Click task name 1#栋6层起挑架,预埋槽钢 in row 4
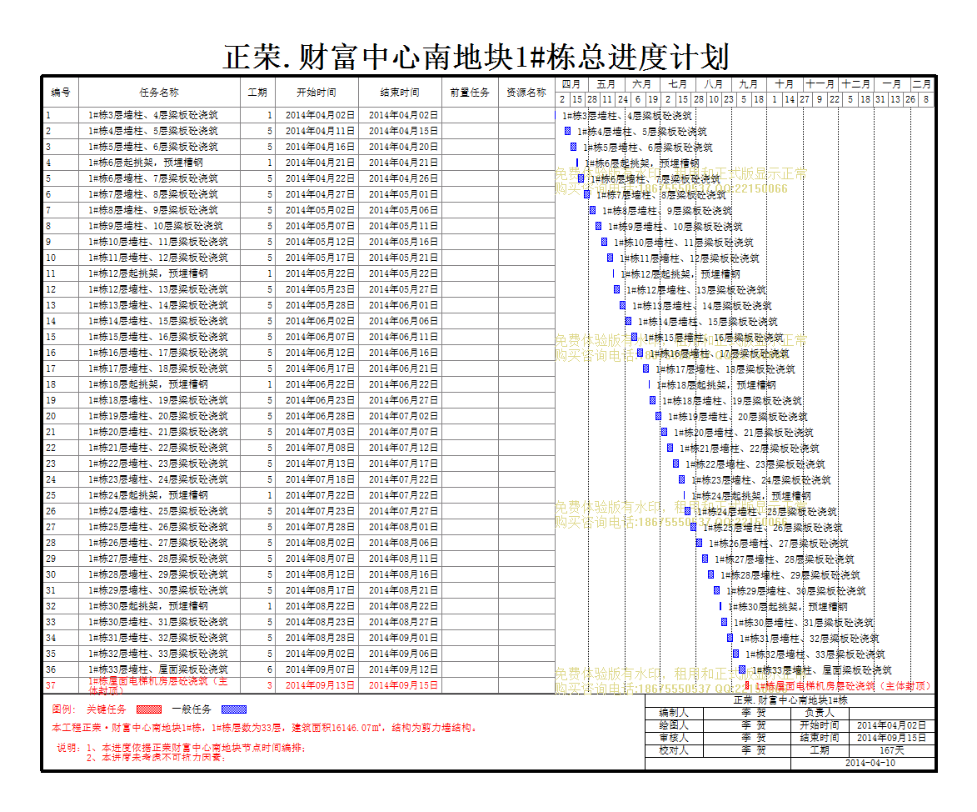This screenshot has height=812, width=977. [145, 163]
